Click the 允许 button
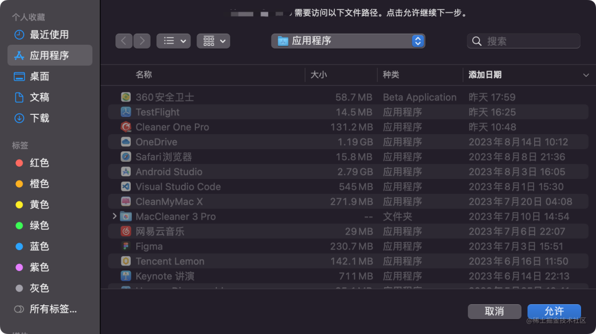Screen dimensions: 596x334 tap(554, 311)
